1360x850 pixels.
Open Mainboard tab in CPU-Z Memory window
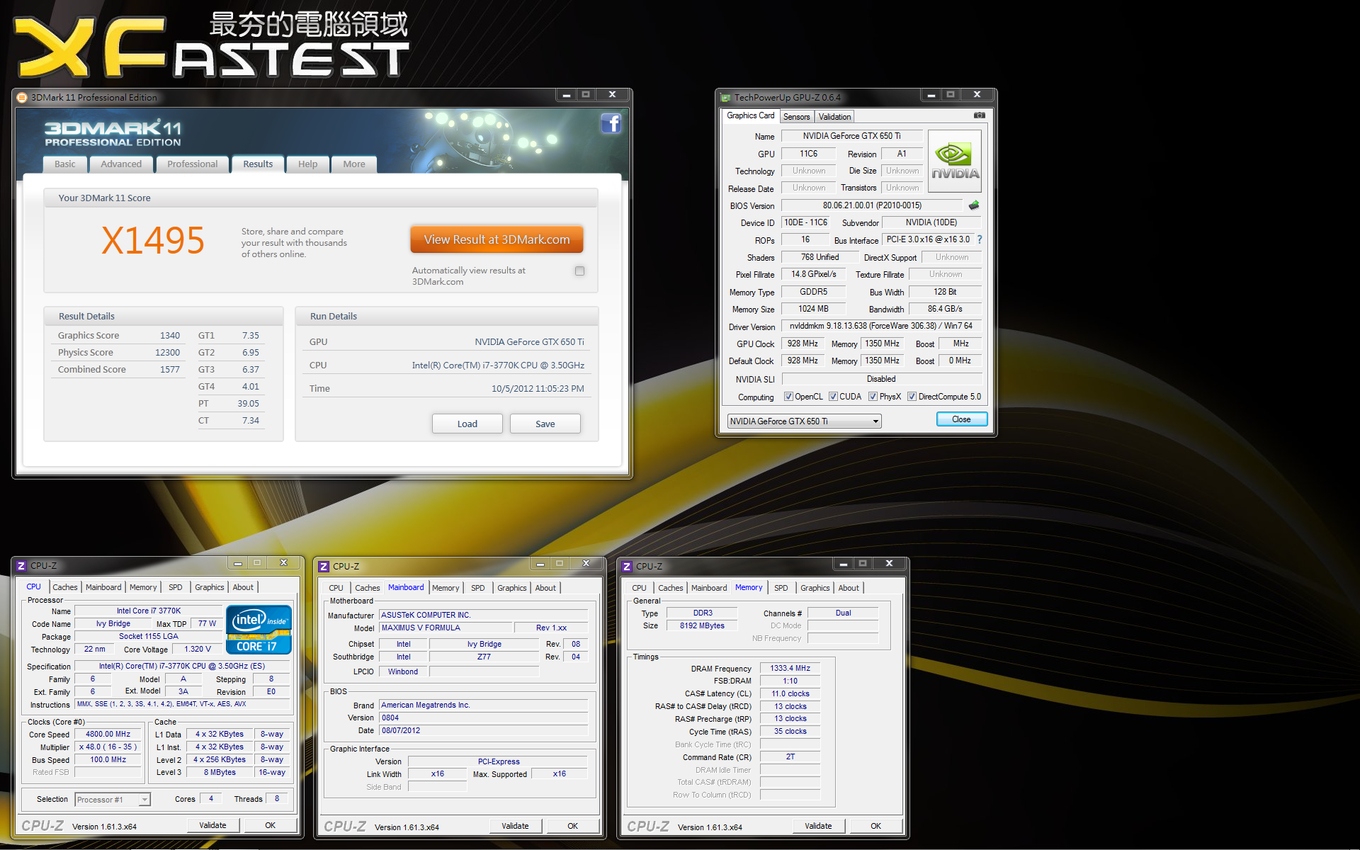(x=709, y=588)
